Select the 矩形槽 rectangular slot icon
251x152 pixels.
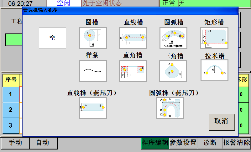pyautogui.click(x=214, y=38)
